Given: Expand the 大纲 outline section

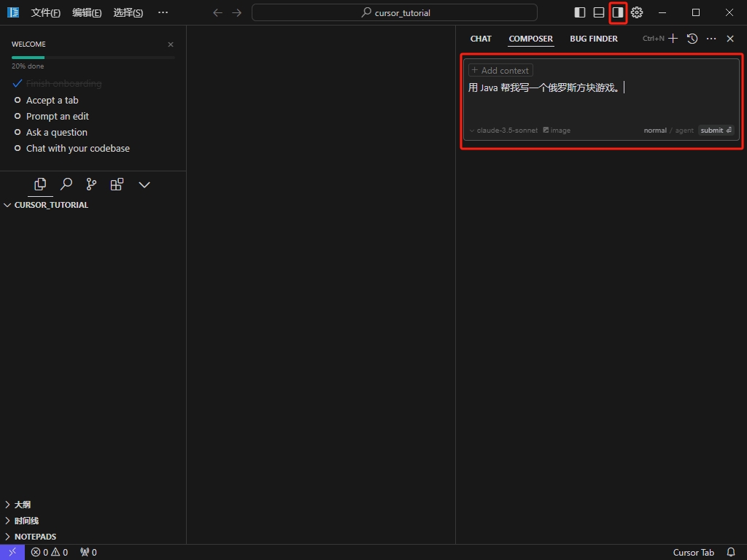Looking at the screenshot, I should [x=22, y=505].
